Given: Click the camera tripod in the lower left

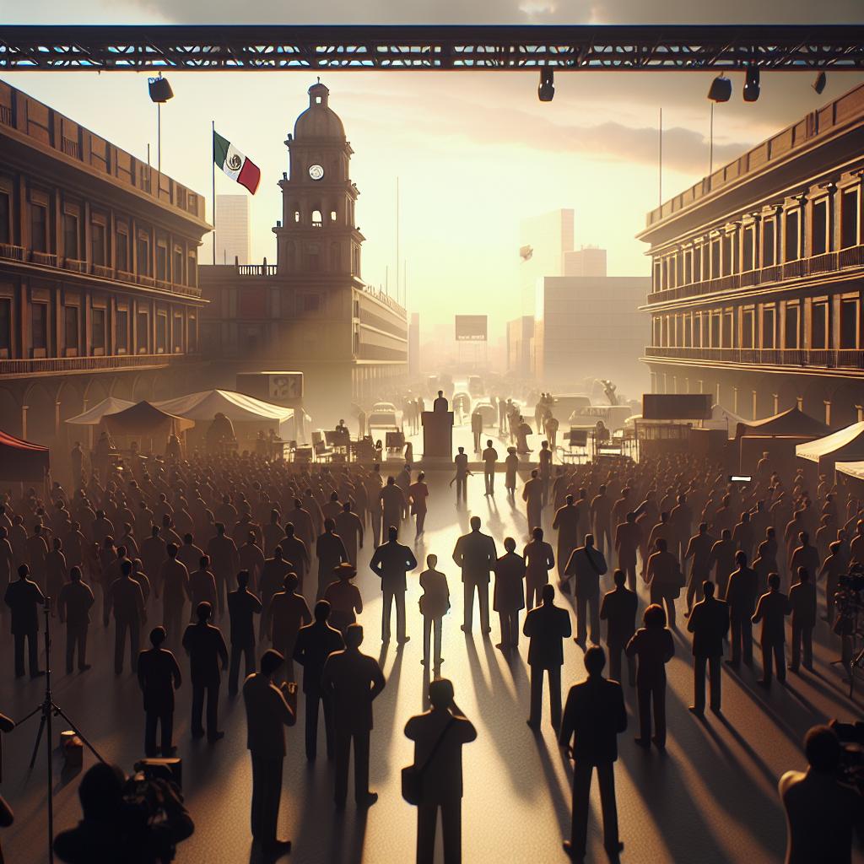Looking at the screenshot, I should [x=49, y=709].
